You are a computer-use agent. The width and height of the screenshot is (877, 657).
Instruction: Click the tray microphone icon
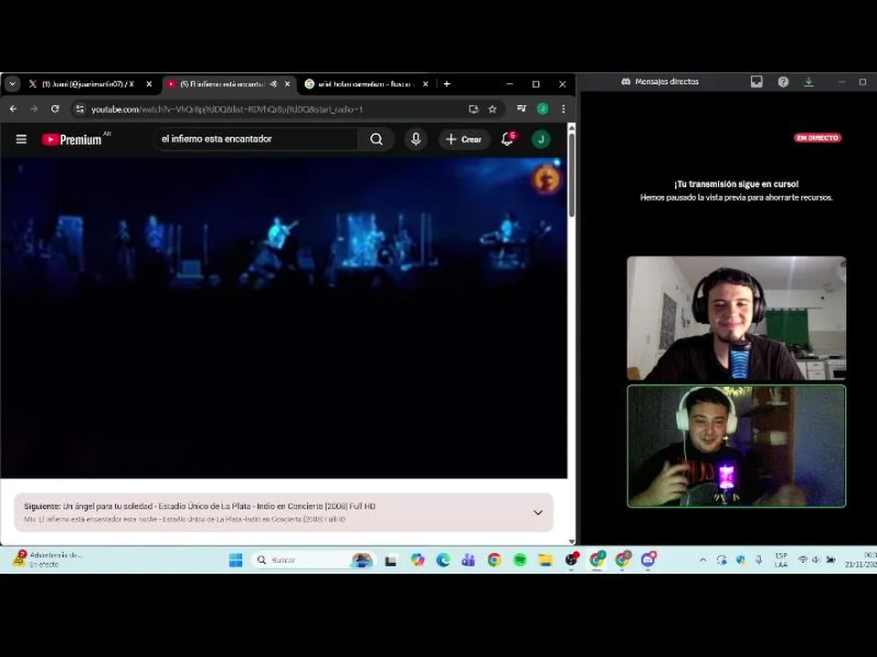click(758, 559)
